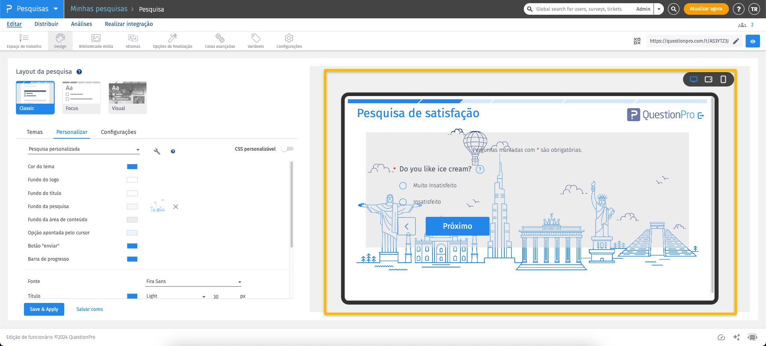Click the wrench icon beside theme selector
The width and height of the screenshot is (766, 346).
[157, 151]
